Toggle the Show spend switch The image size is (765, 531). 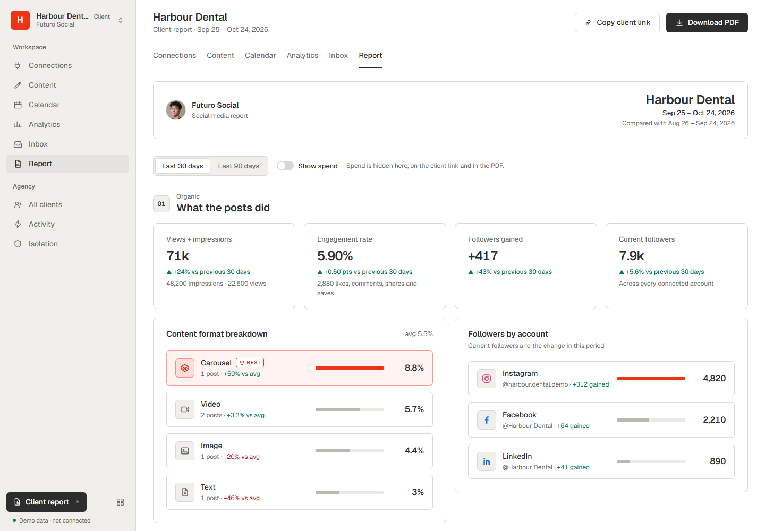point(285,166)
